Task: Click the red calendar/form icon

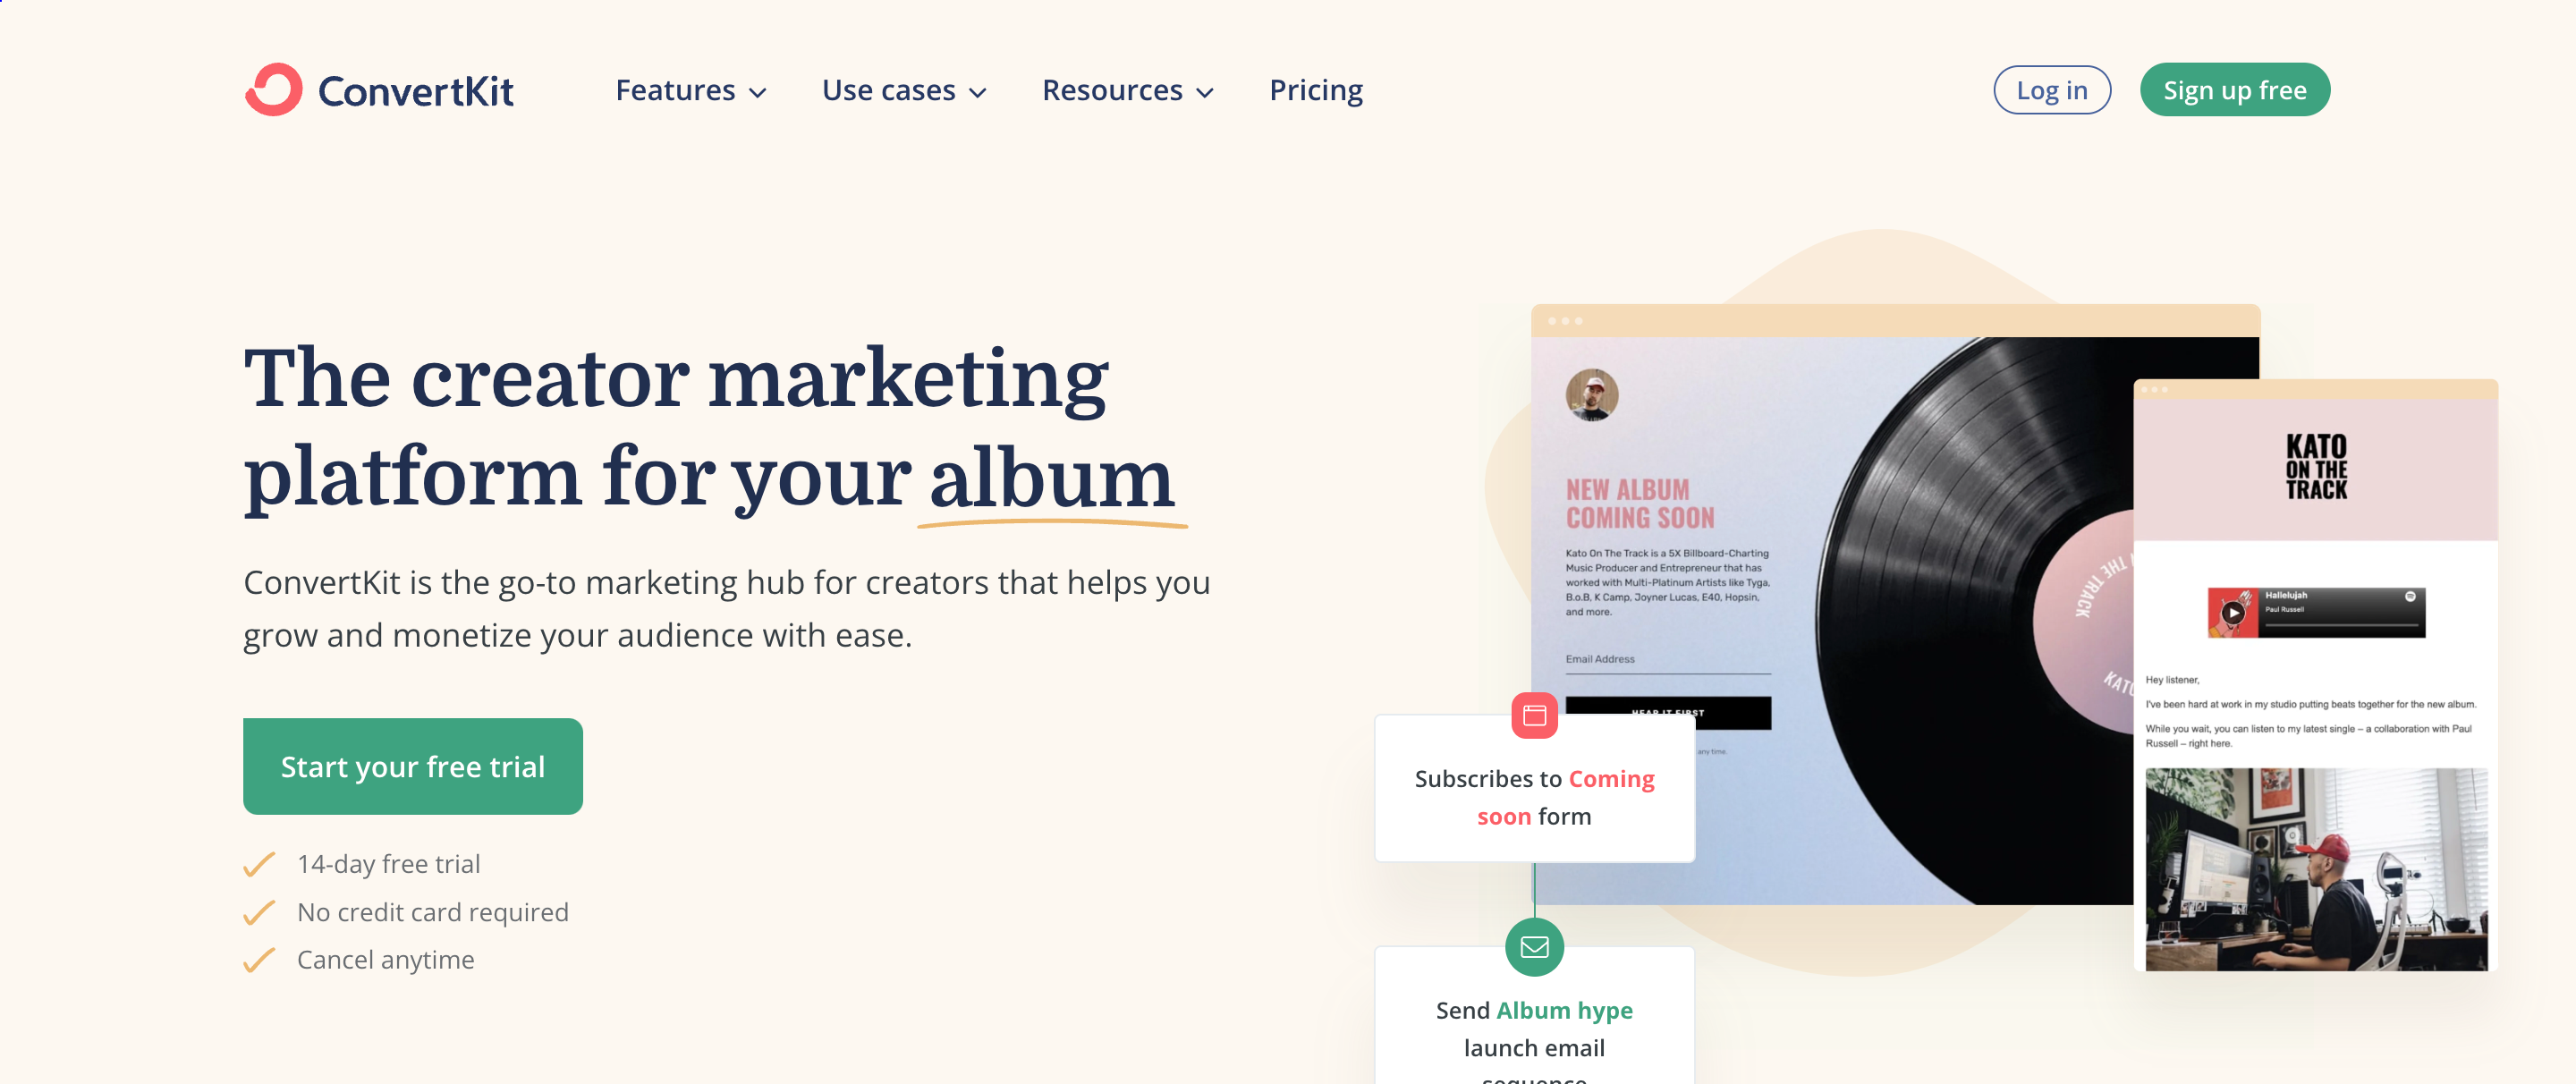Action: point(1535,716)
